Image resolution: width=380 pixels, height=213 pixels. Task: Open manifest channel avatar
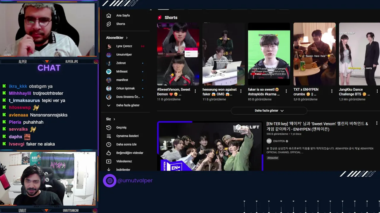[x=109, y=80]
